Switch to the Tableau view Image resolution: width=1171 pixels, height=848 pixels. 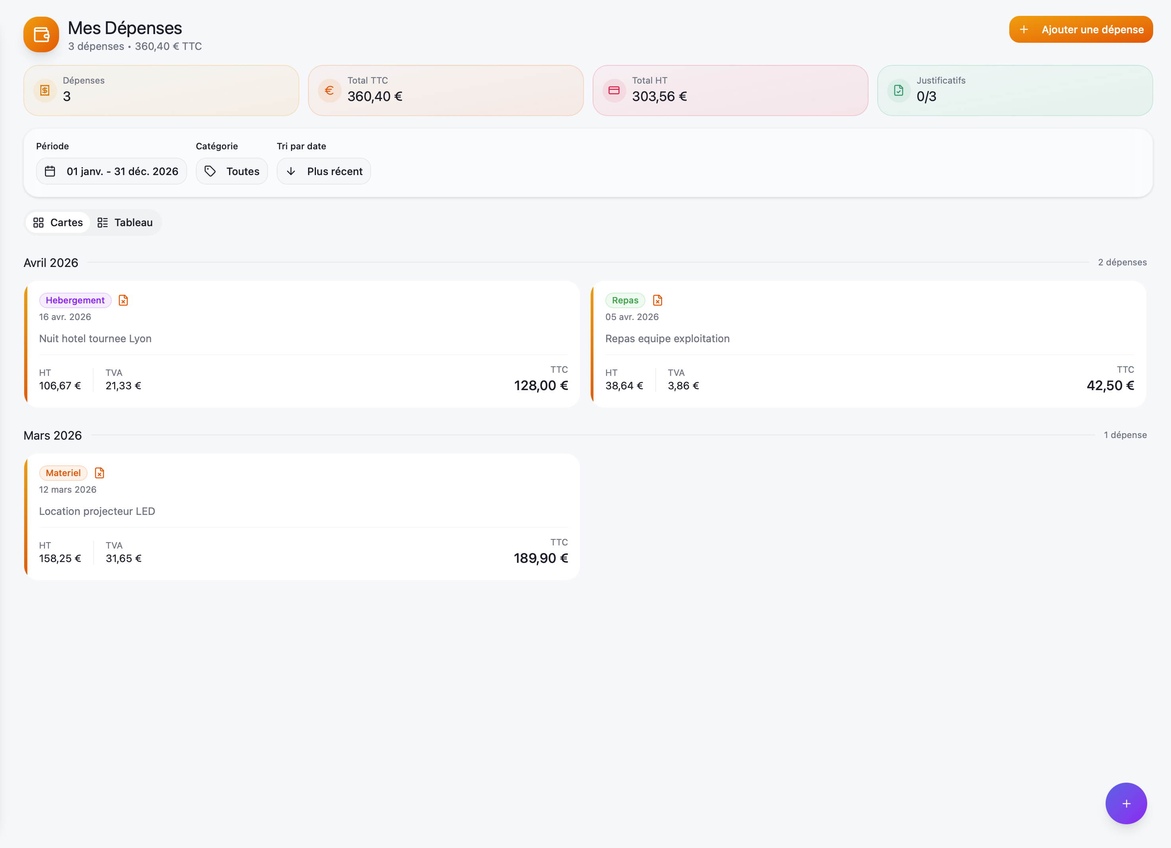(125, 223)
